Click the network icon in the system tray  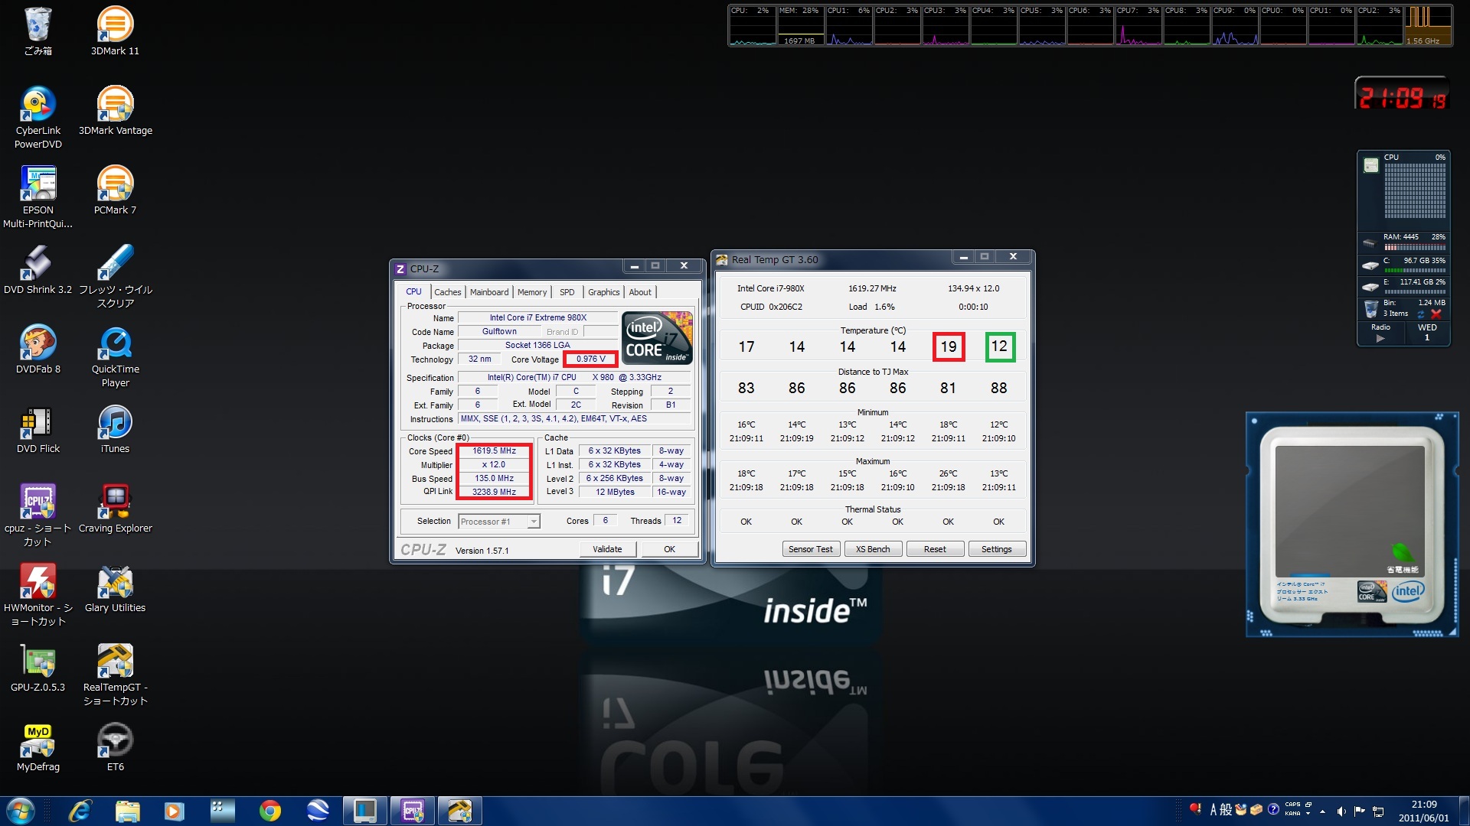tap(1378, 811)
